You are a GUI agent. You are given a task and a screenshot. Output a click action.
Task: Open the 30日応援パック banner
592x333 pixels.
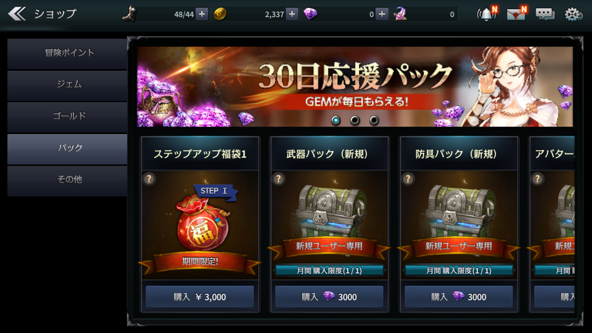pos(355,87)
